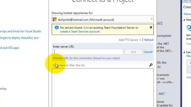Click the New link under Local section
This screenshot has width=191, height=107.
click(x=189, y=56)
